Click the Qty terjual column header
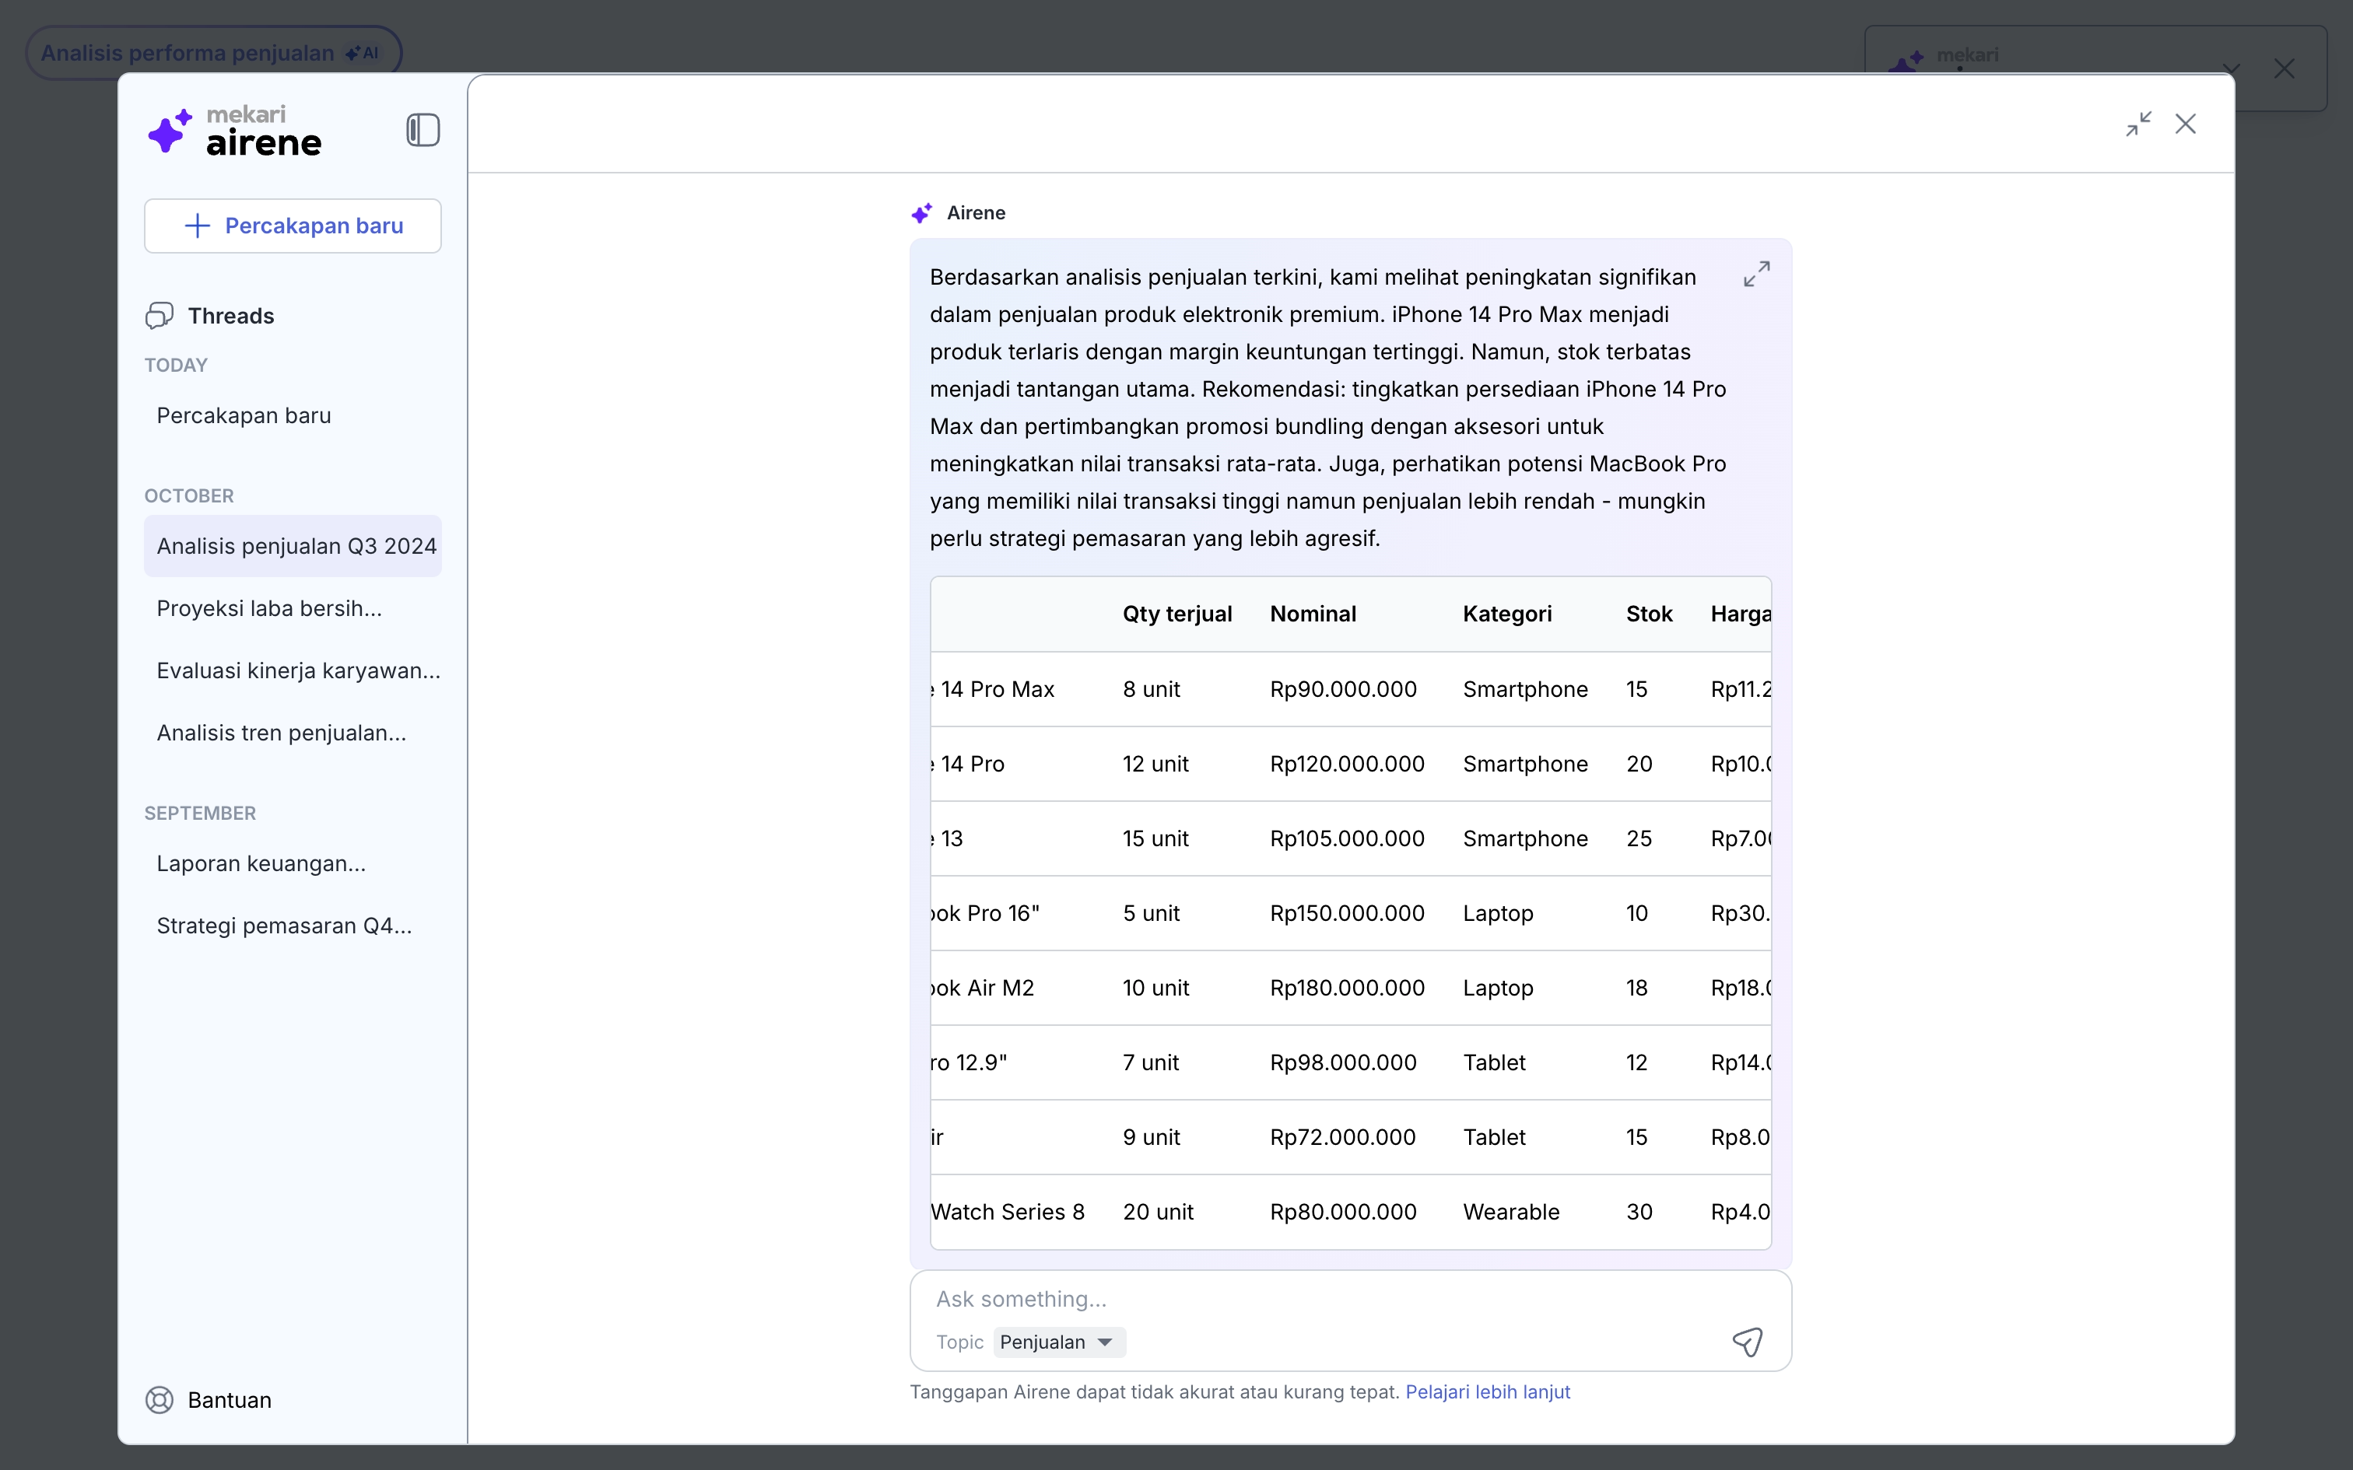 (1176, 614)
